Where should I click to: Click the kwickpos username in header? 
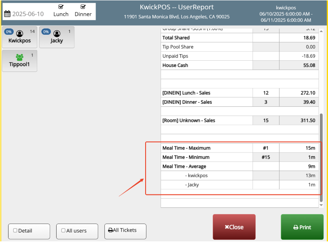(x=286, y=8)
